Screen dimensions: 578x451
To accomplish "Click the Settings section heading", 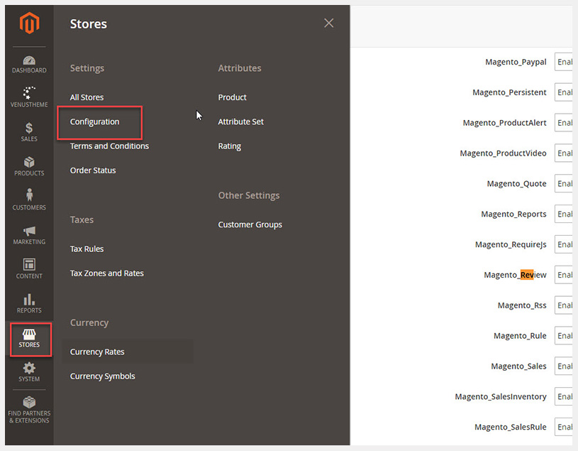I will 87,68.
